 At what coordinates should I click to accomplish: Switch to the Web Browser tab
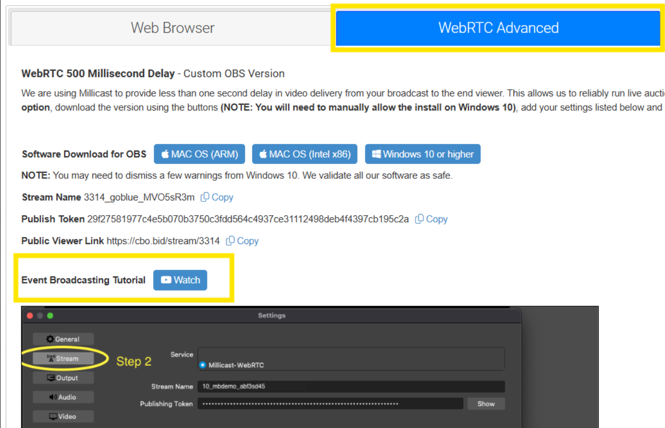[x=173, y=28]
